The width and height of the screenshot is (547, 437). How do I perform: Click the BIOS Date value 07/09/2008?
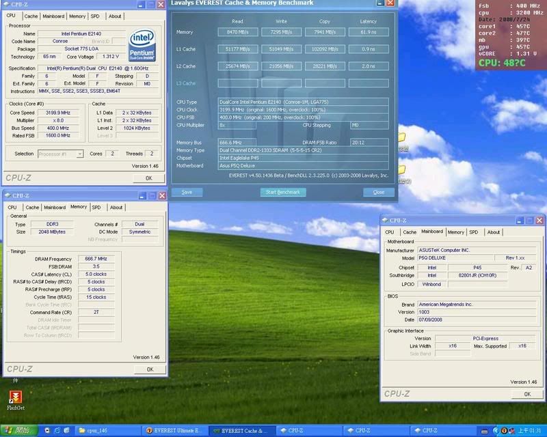477,320
